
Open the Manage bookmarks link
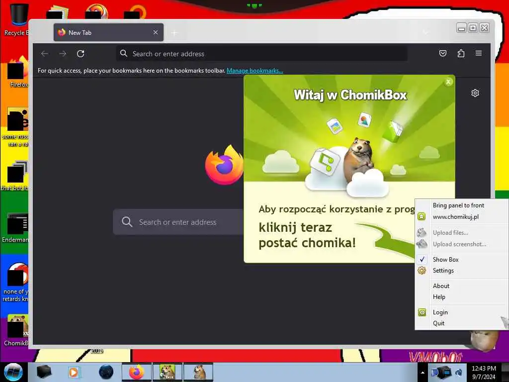click(255, 71)
